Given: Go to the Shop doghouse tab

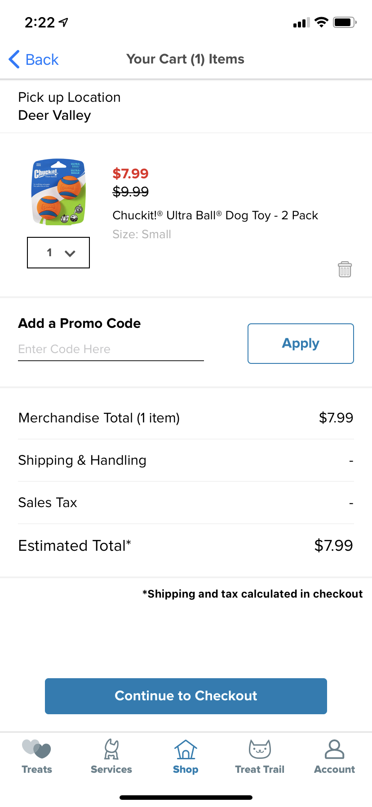Looking at the screenshot, I should click(x=186, y=757).
